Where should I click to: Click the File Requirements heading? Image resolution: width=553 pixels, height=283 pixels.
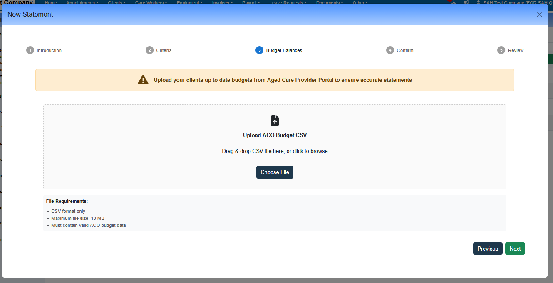67,202
